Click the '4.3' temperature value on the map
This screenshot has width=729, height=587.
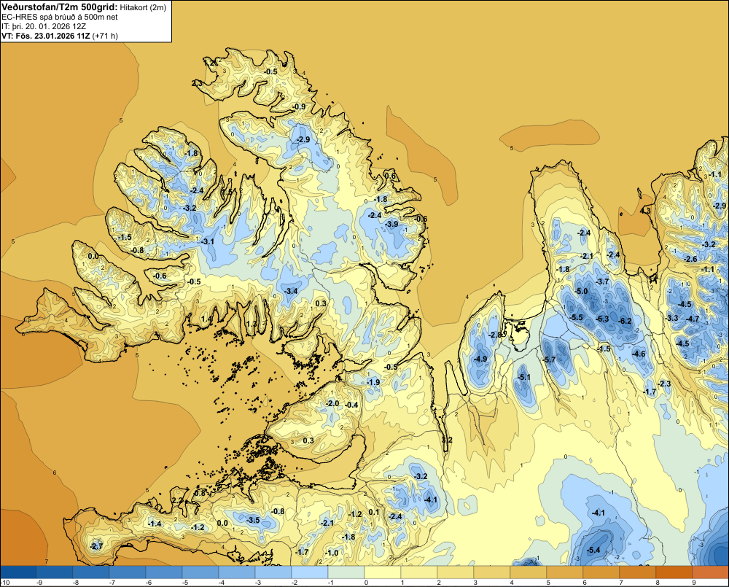[645, 211]
